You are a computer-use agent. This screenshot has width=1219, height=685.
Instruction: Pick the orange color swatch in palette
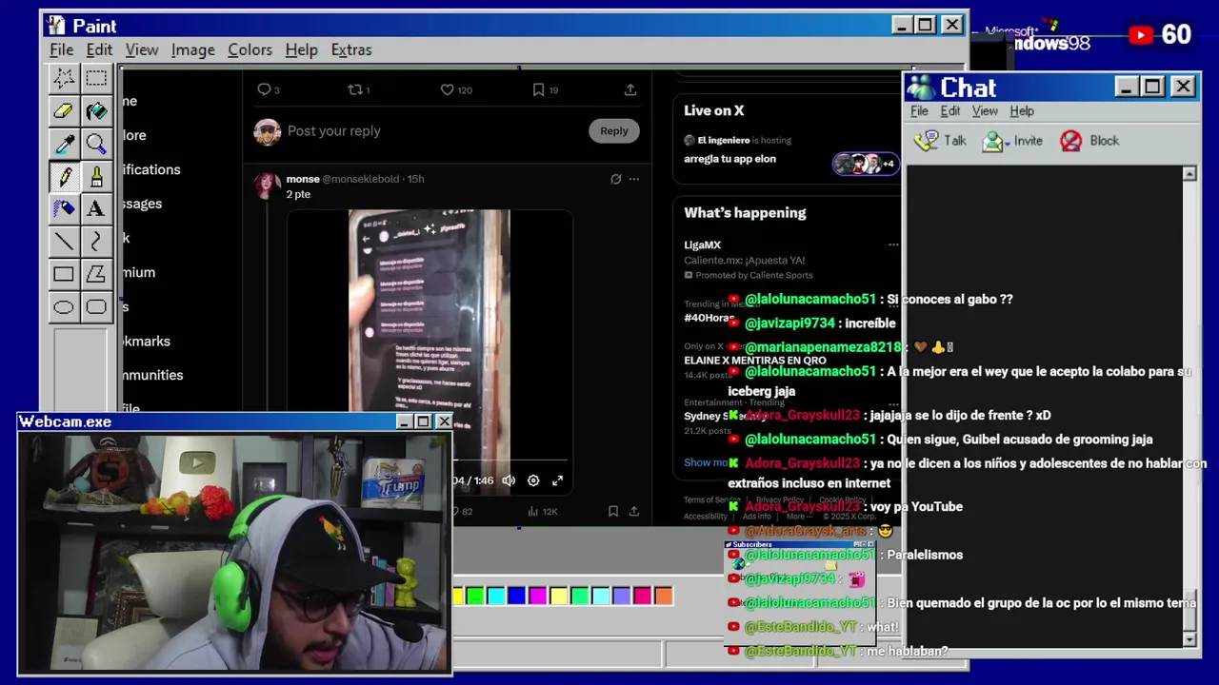(x=664, y=597)
